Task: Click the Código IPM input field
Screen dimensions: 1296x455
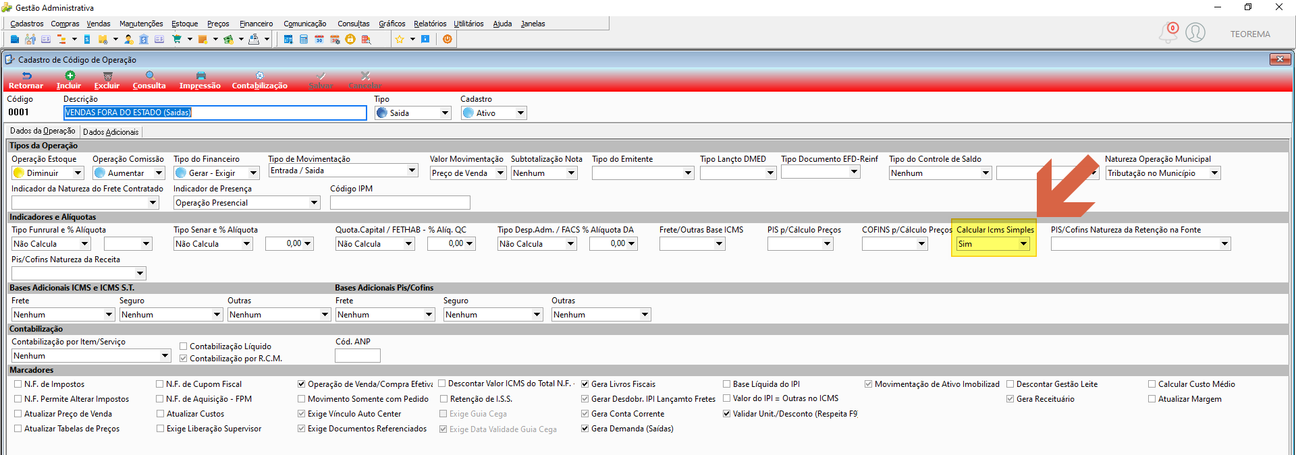Action: (400, 203)
